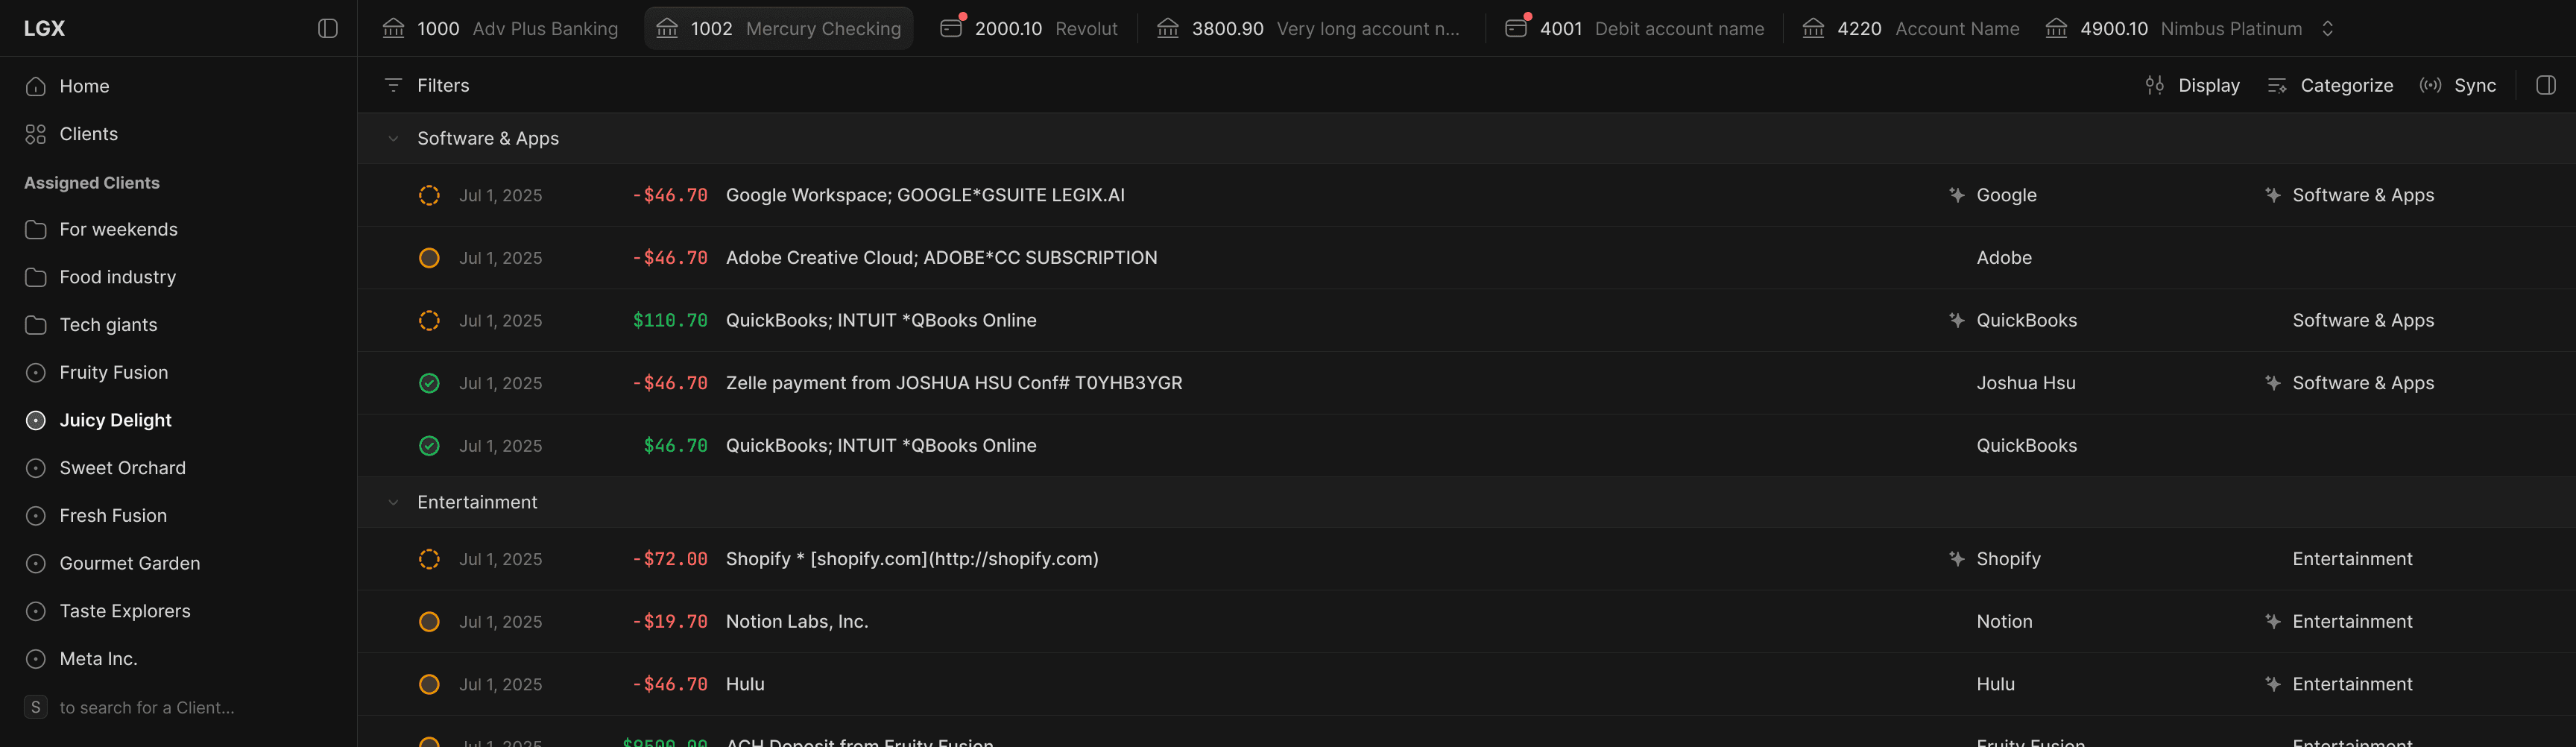Select the 1002 Mercury Checking account tab
The height and width of the screenshot is (747, 2576).
[779, 28]
